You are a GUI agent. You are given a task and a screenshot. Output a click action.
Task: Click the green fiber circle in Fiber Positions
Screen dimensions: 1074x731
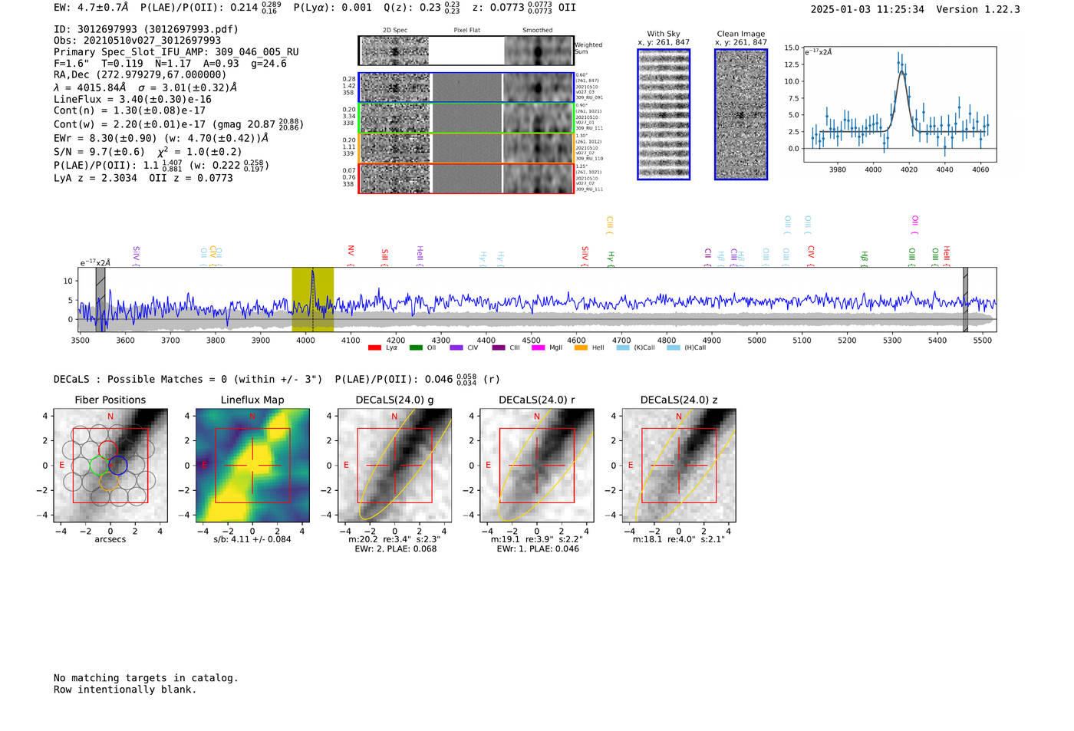[x=100, y=466]
